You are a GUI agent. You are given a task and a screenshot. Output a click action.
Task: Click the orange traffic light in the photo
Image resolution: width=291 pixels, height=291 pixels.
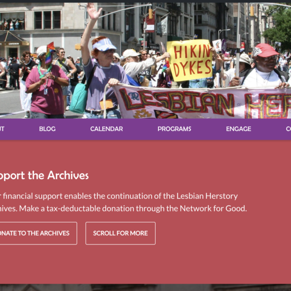150,13
